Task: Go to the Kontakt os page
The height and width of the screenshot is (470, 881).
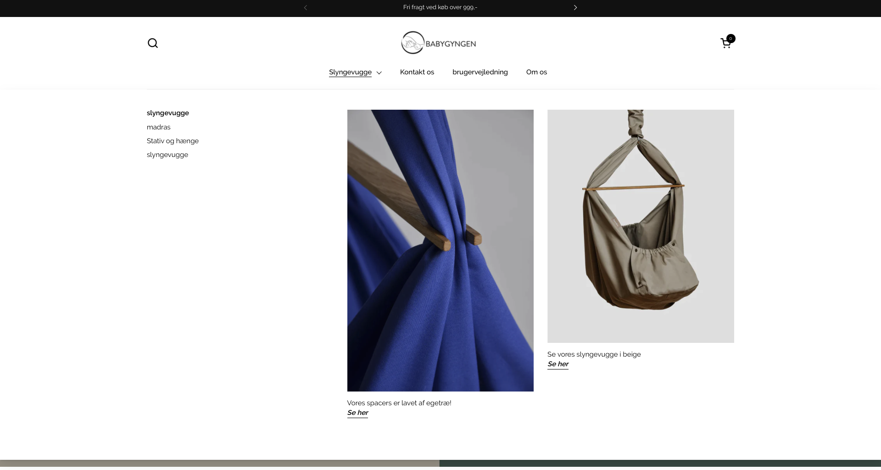Action: click(417, 72)
